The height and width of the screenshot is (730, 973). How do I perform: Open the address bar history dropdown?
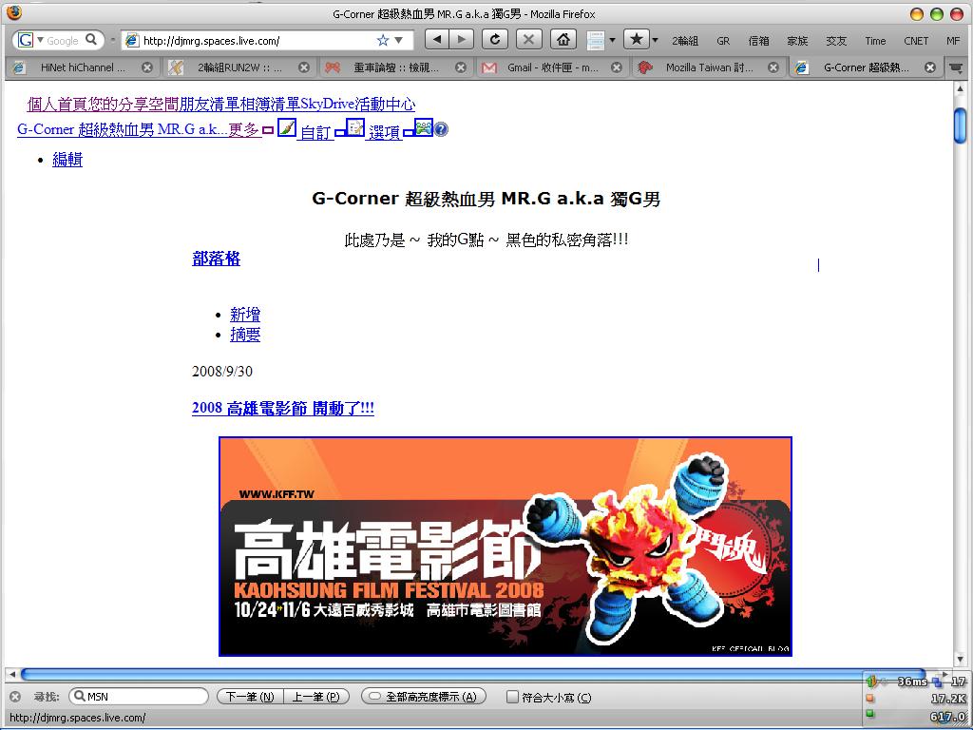(399, 40)
